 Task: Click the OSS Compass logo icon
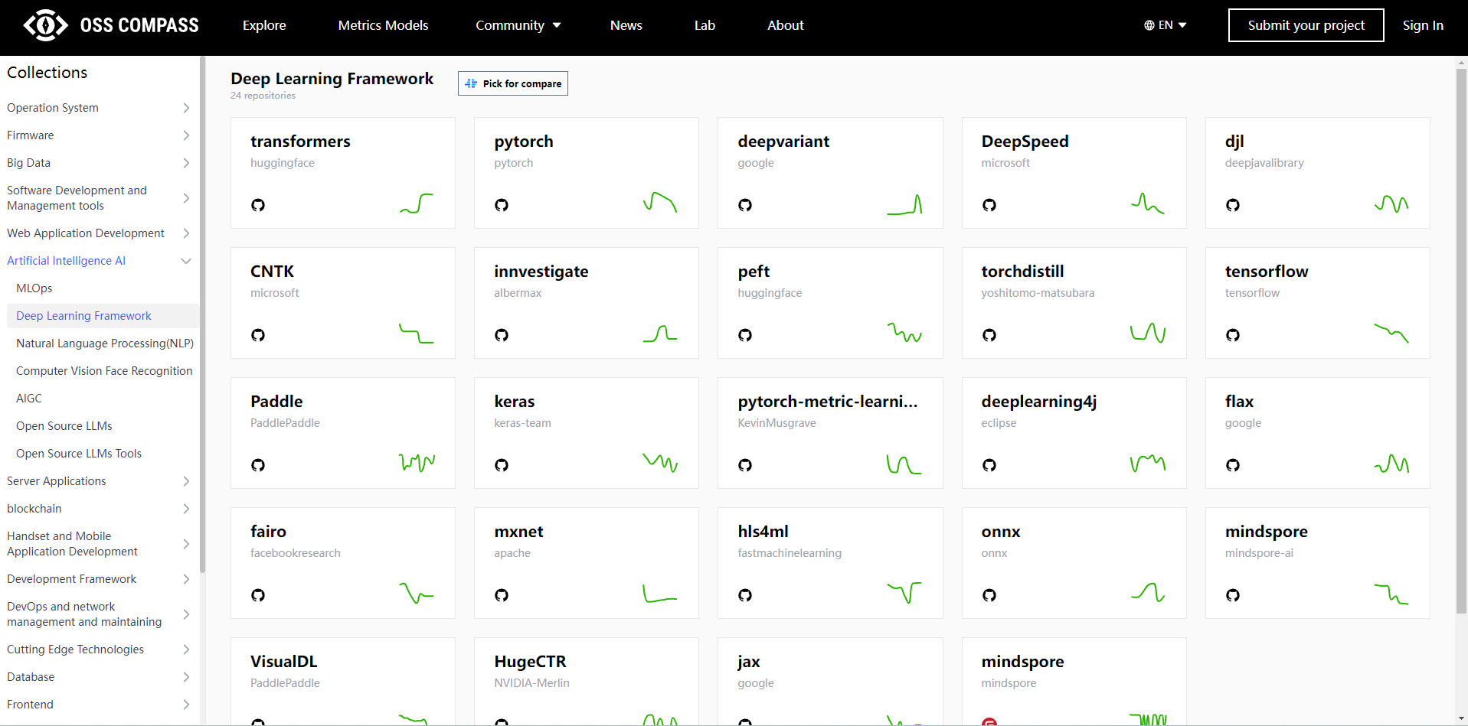(x=46, y=25)
